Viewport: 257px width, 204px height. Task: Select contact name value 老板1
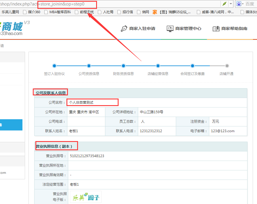[73, 131]
